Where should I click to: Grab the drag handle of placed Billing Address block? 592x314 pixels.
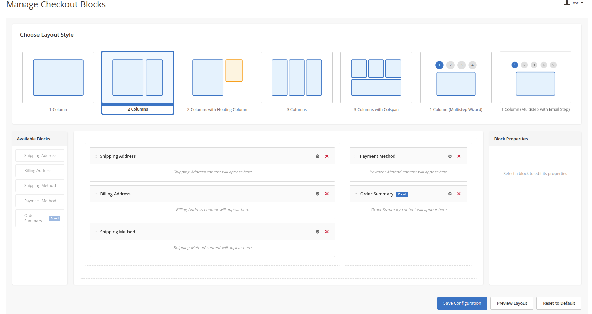click(x=96, y=194)
